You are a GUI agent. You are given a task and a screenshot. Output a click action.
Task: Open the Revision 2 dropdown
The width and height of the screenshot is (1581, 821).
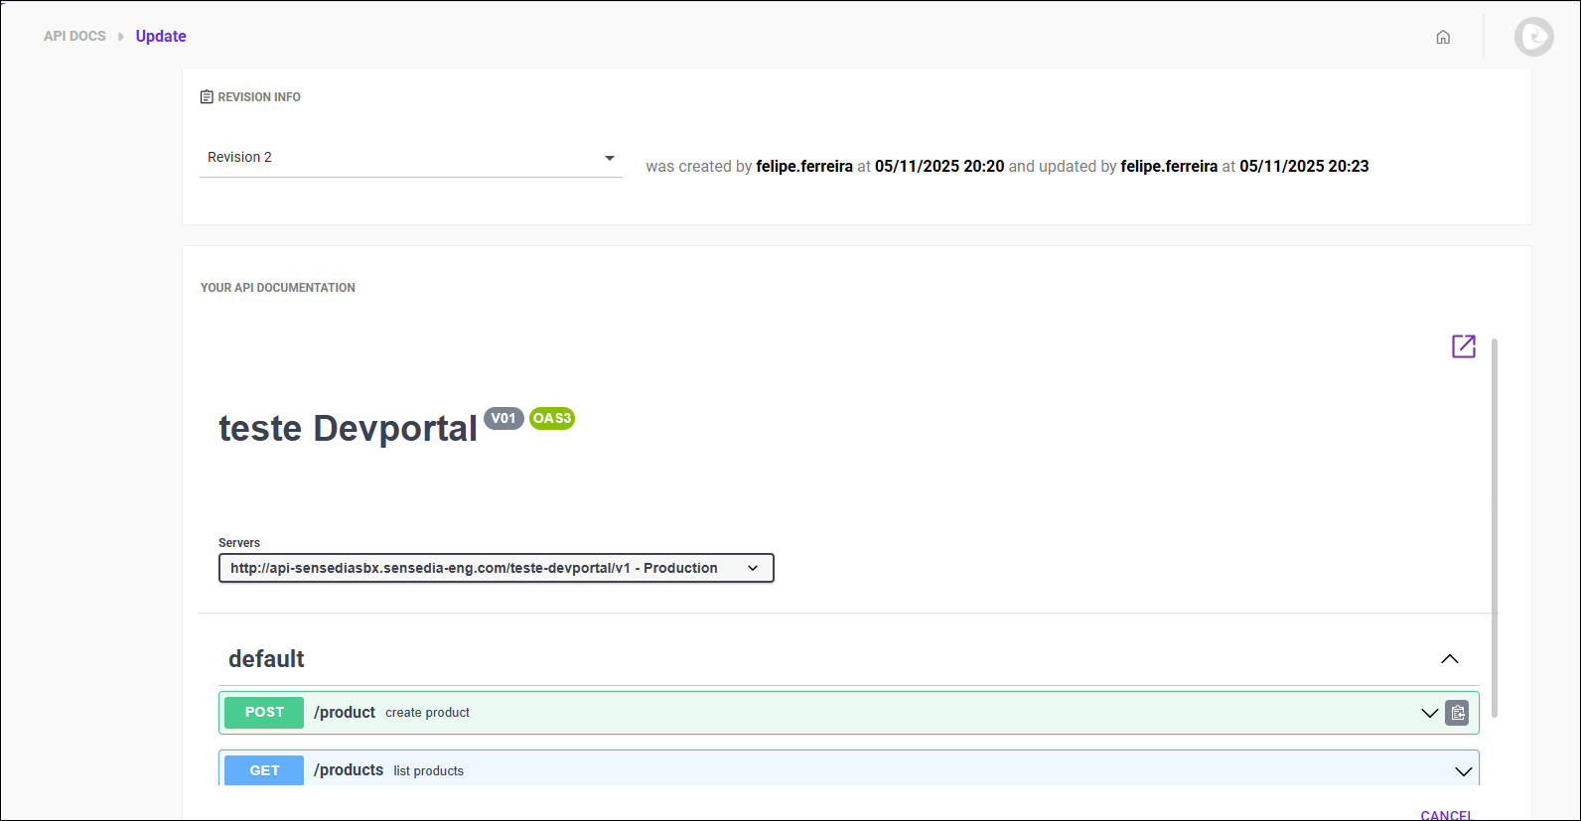(x=410, y=158)
